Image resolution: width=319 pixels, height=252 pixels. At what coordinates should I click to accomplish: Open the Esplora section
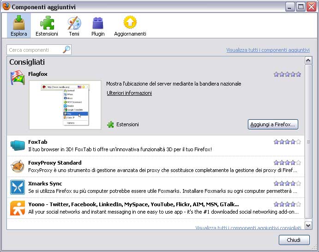(x=19, y=25)
